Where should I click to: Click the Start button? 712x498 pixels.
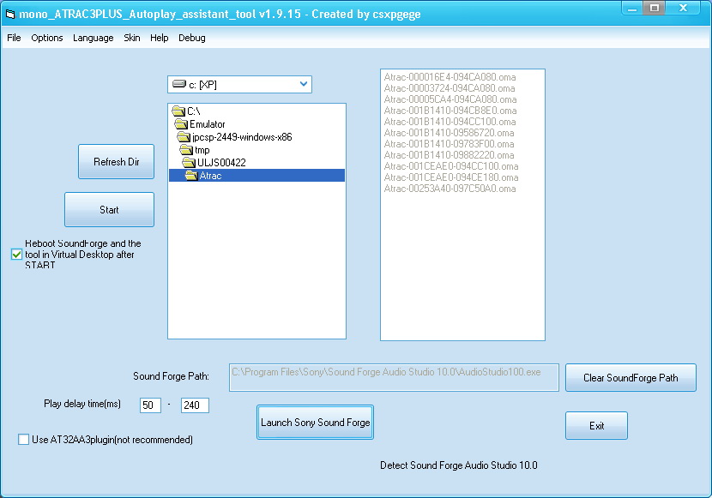point(109,209)
